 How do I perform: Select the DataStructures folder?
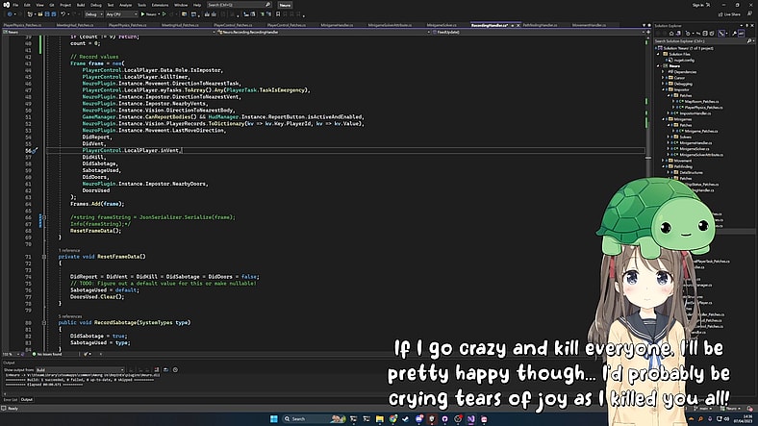(692, 172)
